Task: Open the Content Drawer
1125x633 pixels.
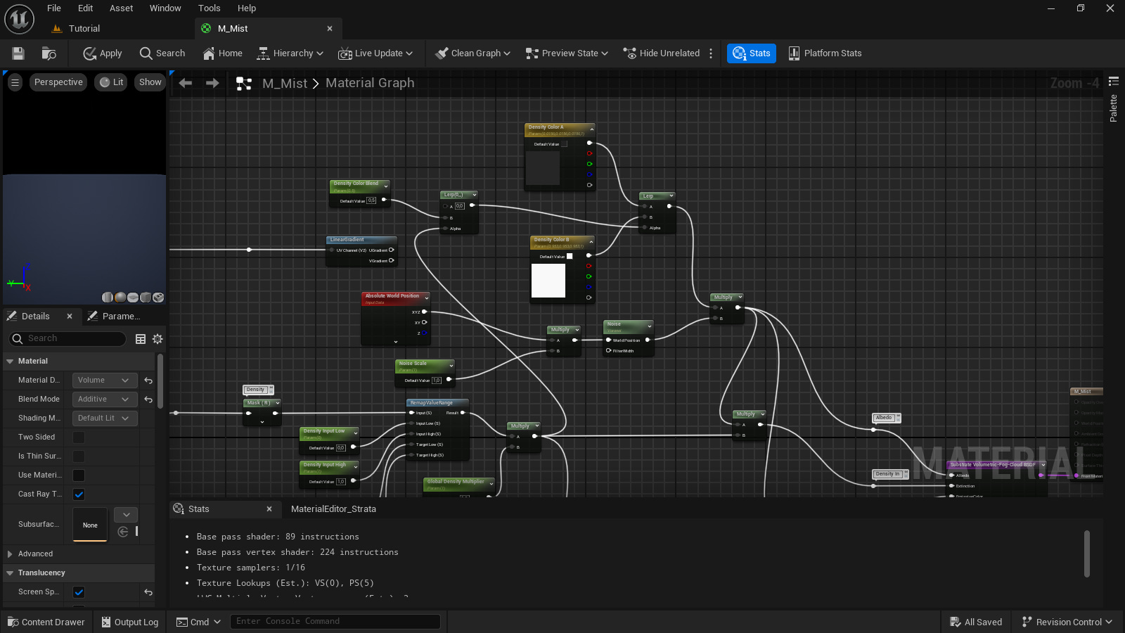Action: (x=46, y=622)
